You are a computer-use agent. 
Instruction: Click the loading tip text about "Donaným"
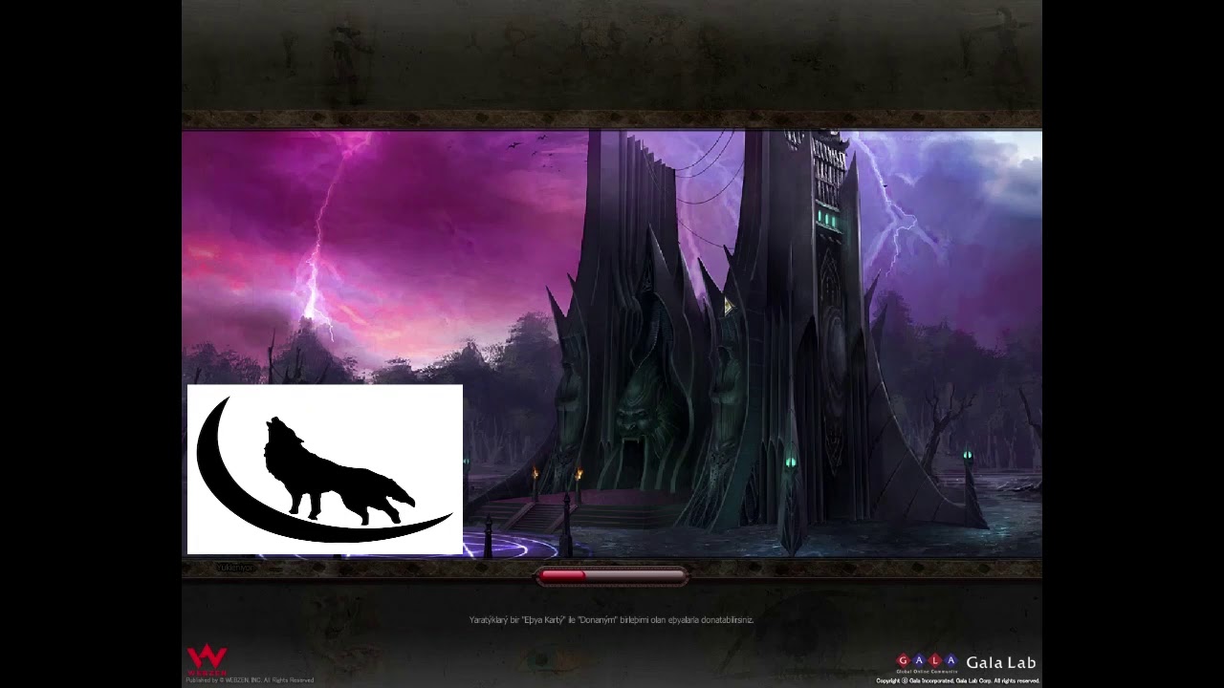[x=611, y=620]
